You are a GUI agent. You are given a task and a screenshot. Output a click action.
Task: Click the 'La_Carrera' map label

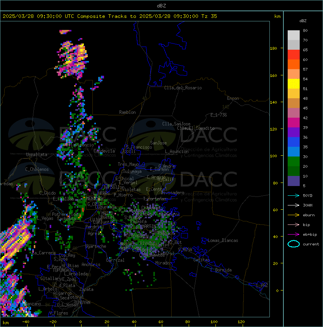click(43, 253)
